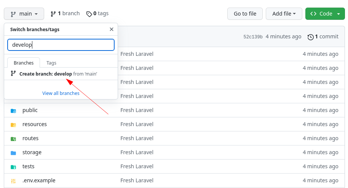Click the tag icon beside 0 tags

point(89,14)
